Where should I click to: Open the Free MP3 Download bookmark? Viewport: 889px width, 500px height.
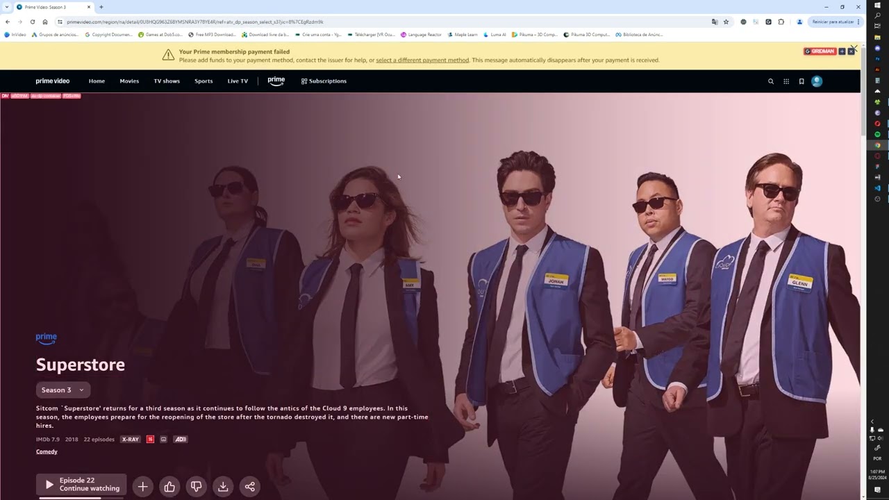click(212, 34)
